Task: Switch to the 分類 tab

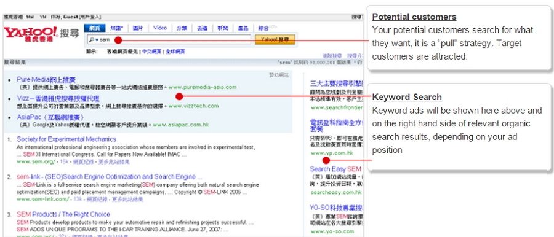Action: pos(182,28)
